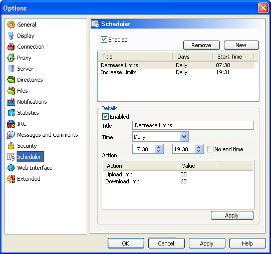Toggle the top Scheduler Enabled checkbox
The width and height of the screenshot is (271, 254).
[x=104, y=40]
